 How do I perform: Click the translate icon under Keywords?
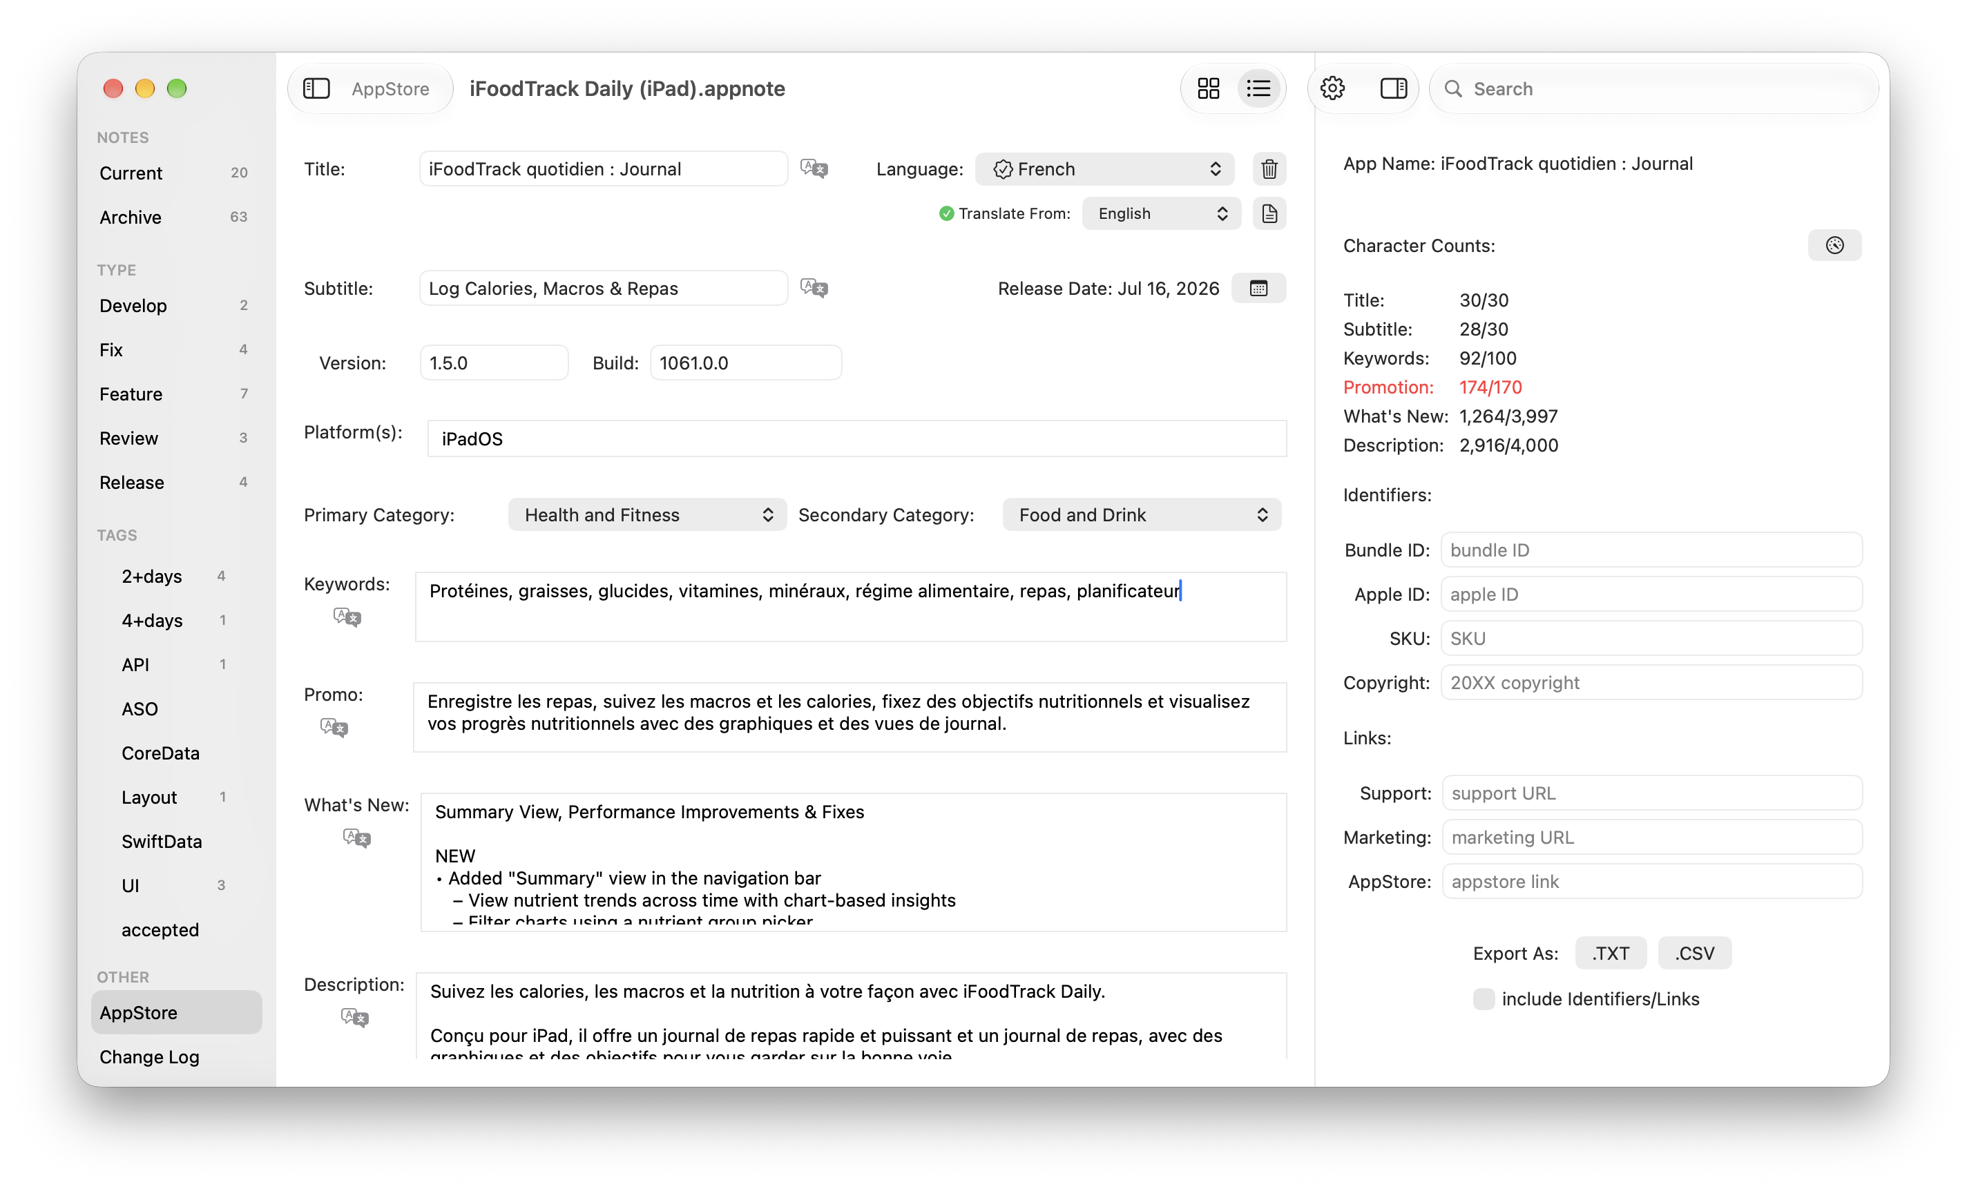347,617
